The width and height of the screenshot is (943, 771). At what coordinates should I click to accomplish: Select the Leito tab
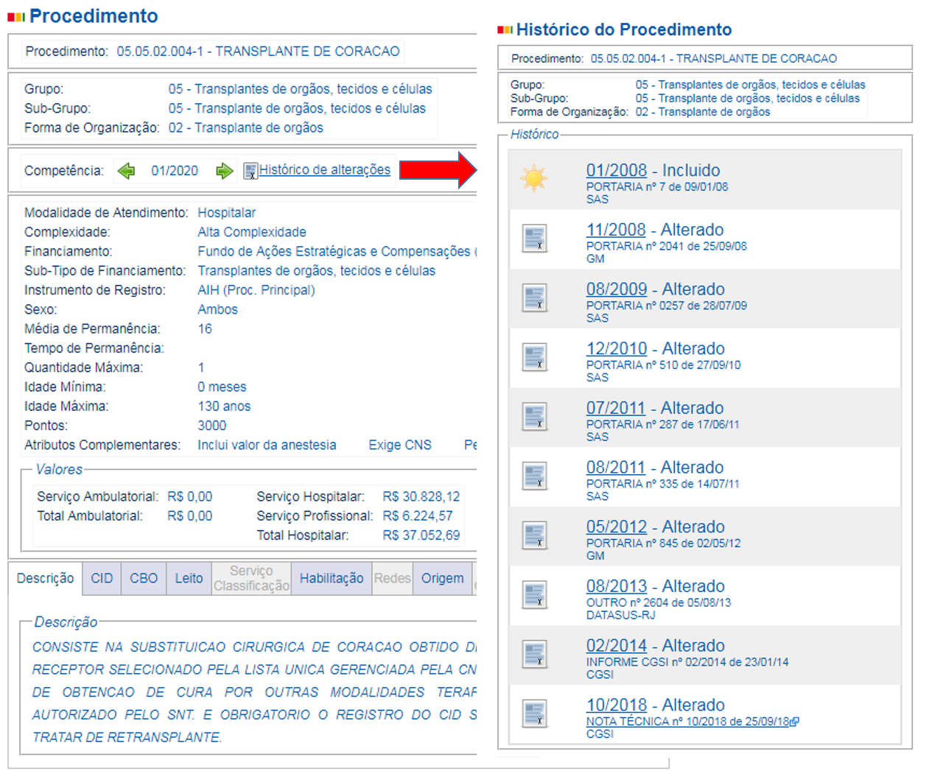(189, 578)
